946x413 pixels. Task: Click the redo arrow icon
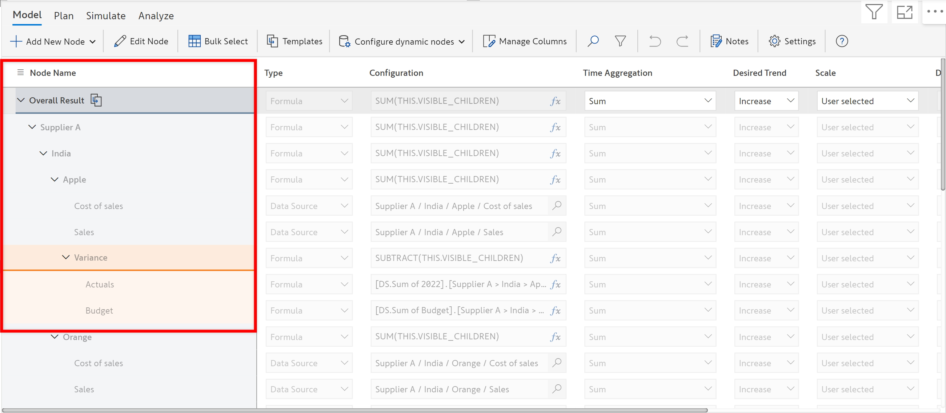point(682,41)
